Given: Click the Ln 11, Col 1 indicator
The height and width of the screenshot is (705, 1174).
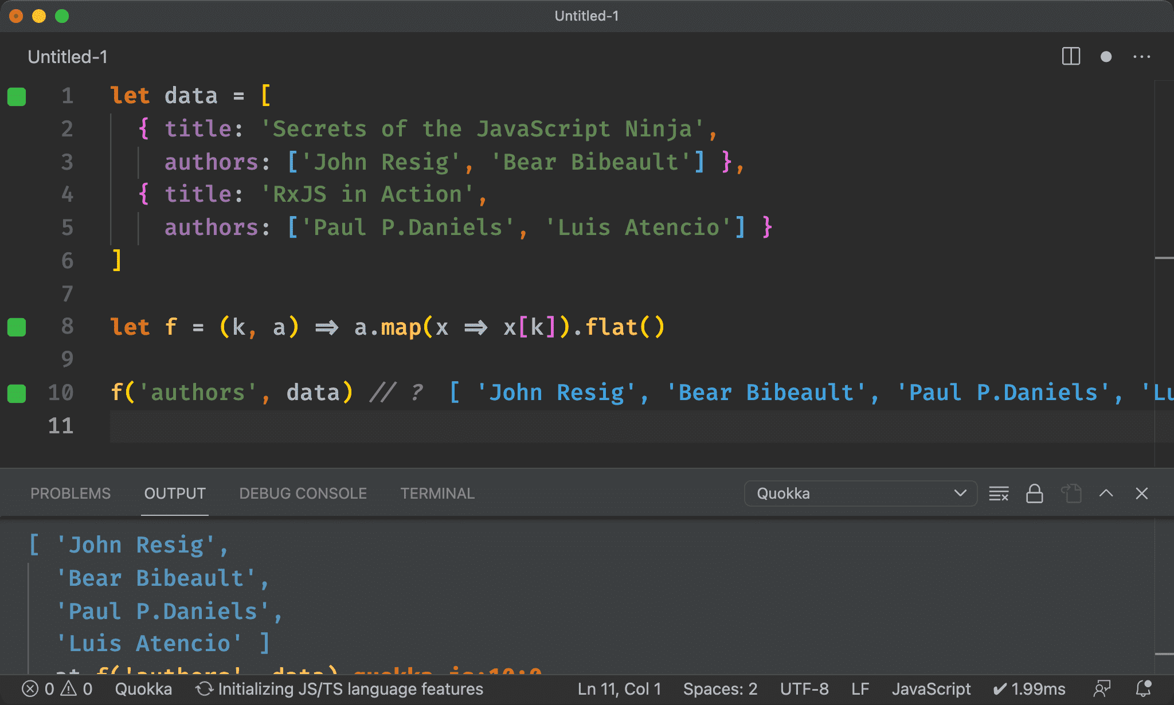Looking at the screenshot, I should [x=619, y=689].
